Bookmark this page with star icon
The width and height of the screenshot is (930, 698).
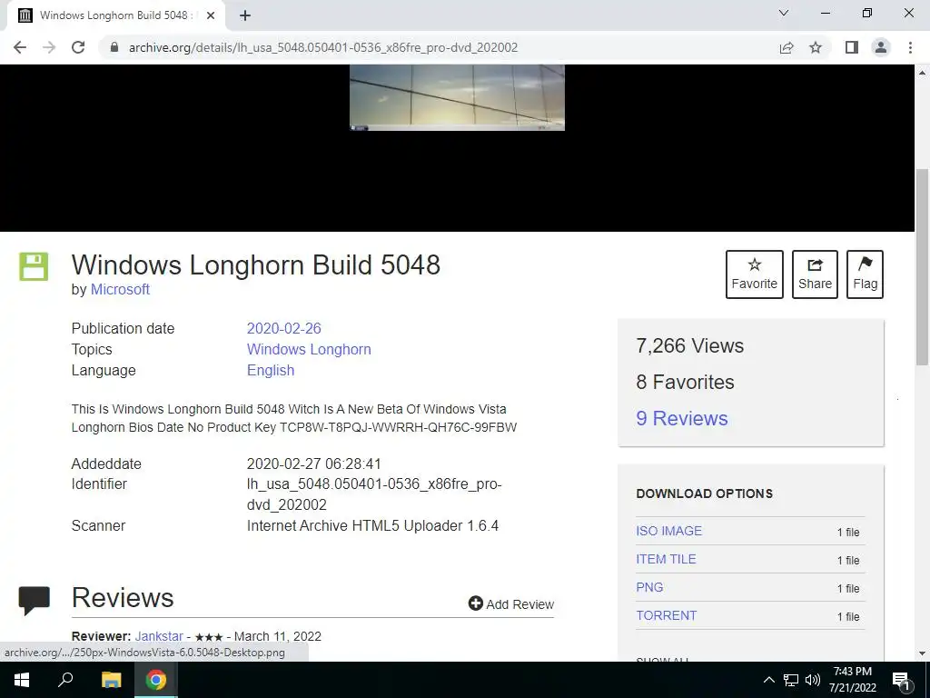[816, 47]
